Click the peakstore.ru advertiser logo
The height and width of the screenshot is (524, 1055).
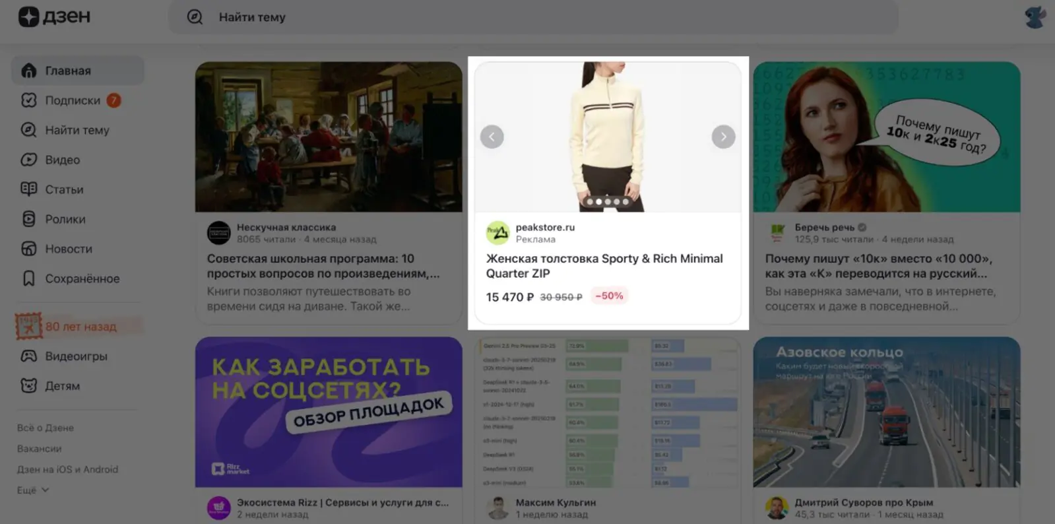tap(498, 233)
